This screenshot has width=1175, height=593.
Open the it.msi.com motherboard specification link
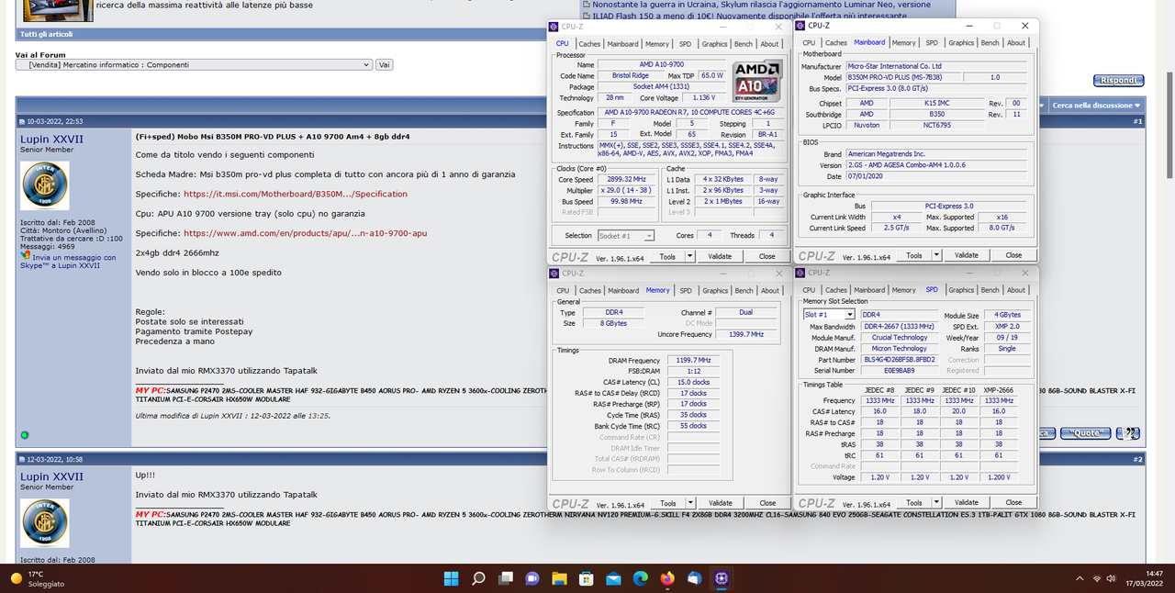tap(295, 195)
